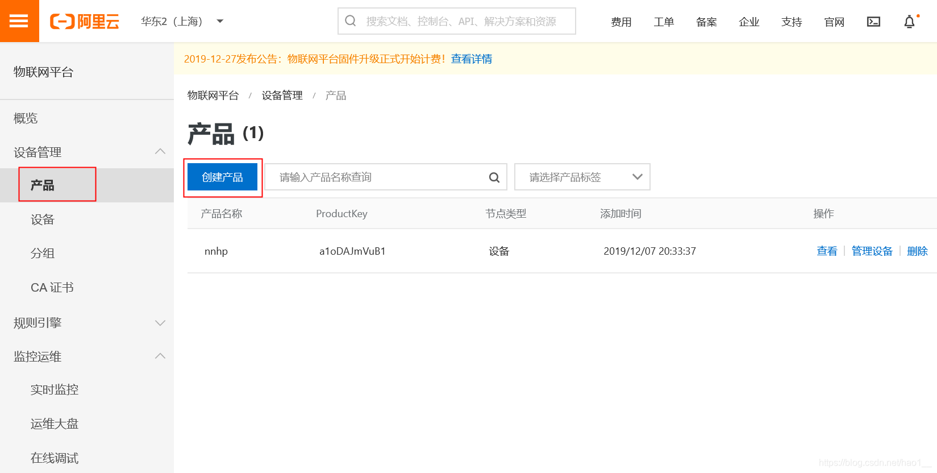937x473 pixels.
Task: Click the Alibaba Cloud logo
Action: [85, 22]
